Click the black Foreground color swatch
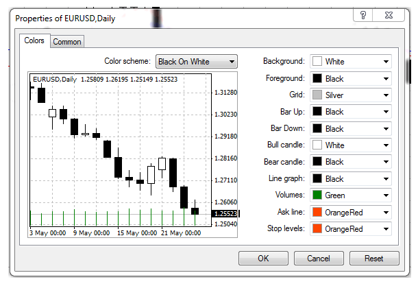This screenshot has width=418, height=286. pyautogui.click(x=317, y=78)
